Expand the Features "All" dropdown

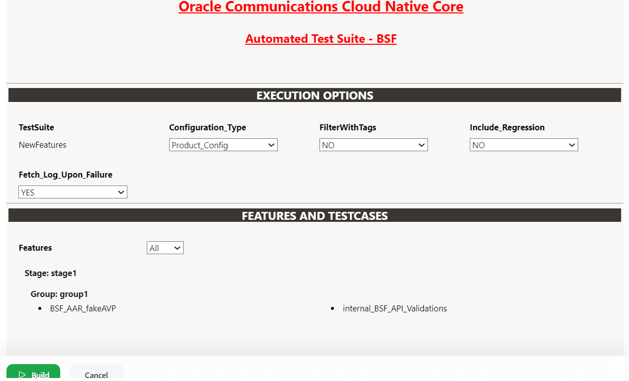pyautogui.click(x=165, y=248)
